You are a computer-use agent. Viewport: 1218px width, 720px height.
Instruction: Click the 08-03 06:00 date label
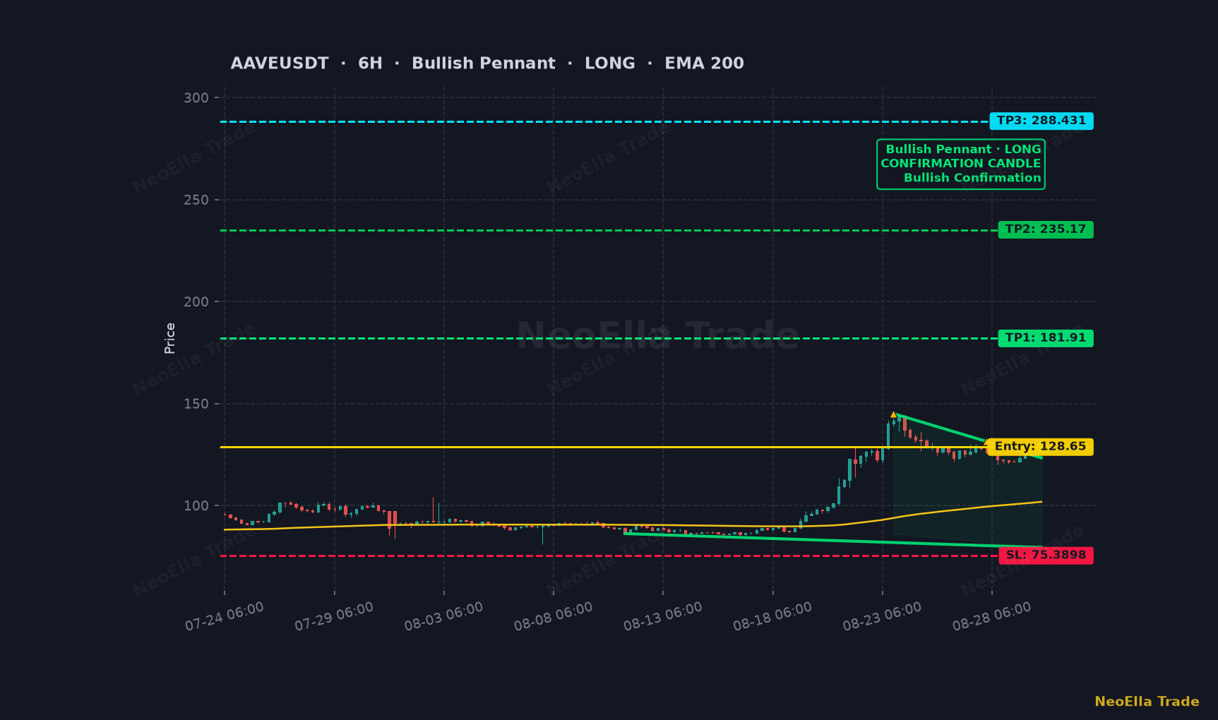click(x=443, y=616)
